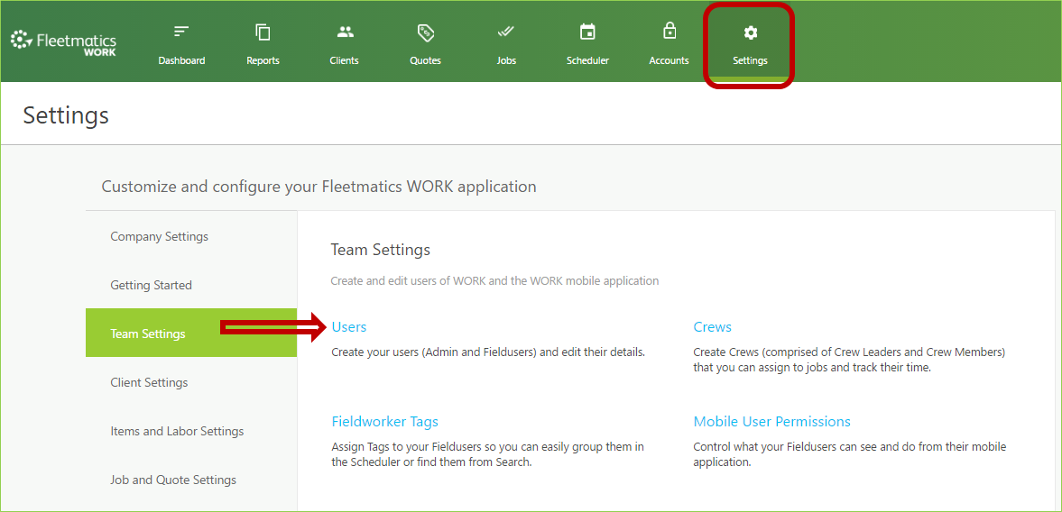1062x512 pixels.
Task: Click 'Create your users (Admin and Fieldusers)' text
Action: 488,352
